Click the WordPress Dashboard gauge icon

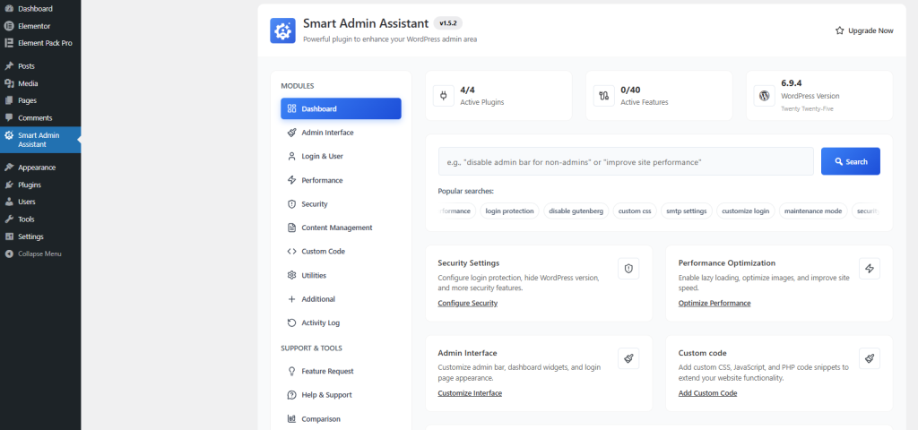point(9,9)
